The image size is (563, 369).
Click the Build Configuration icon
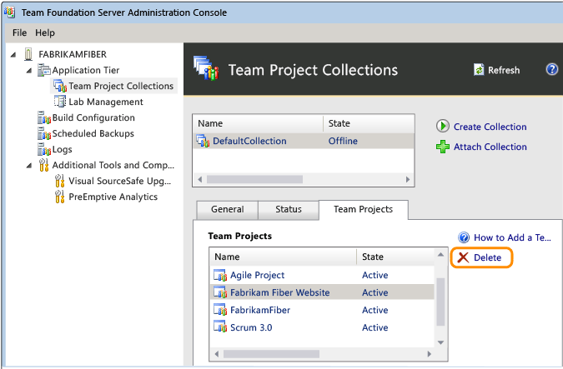(44, 117)
